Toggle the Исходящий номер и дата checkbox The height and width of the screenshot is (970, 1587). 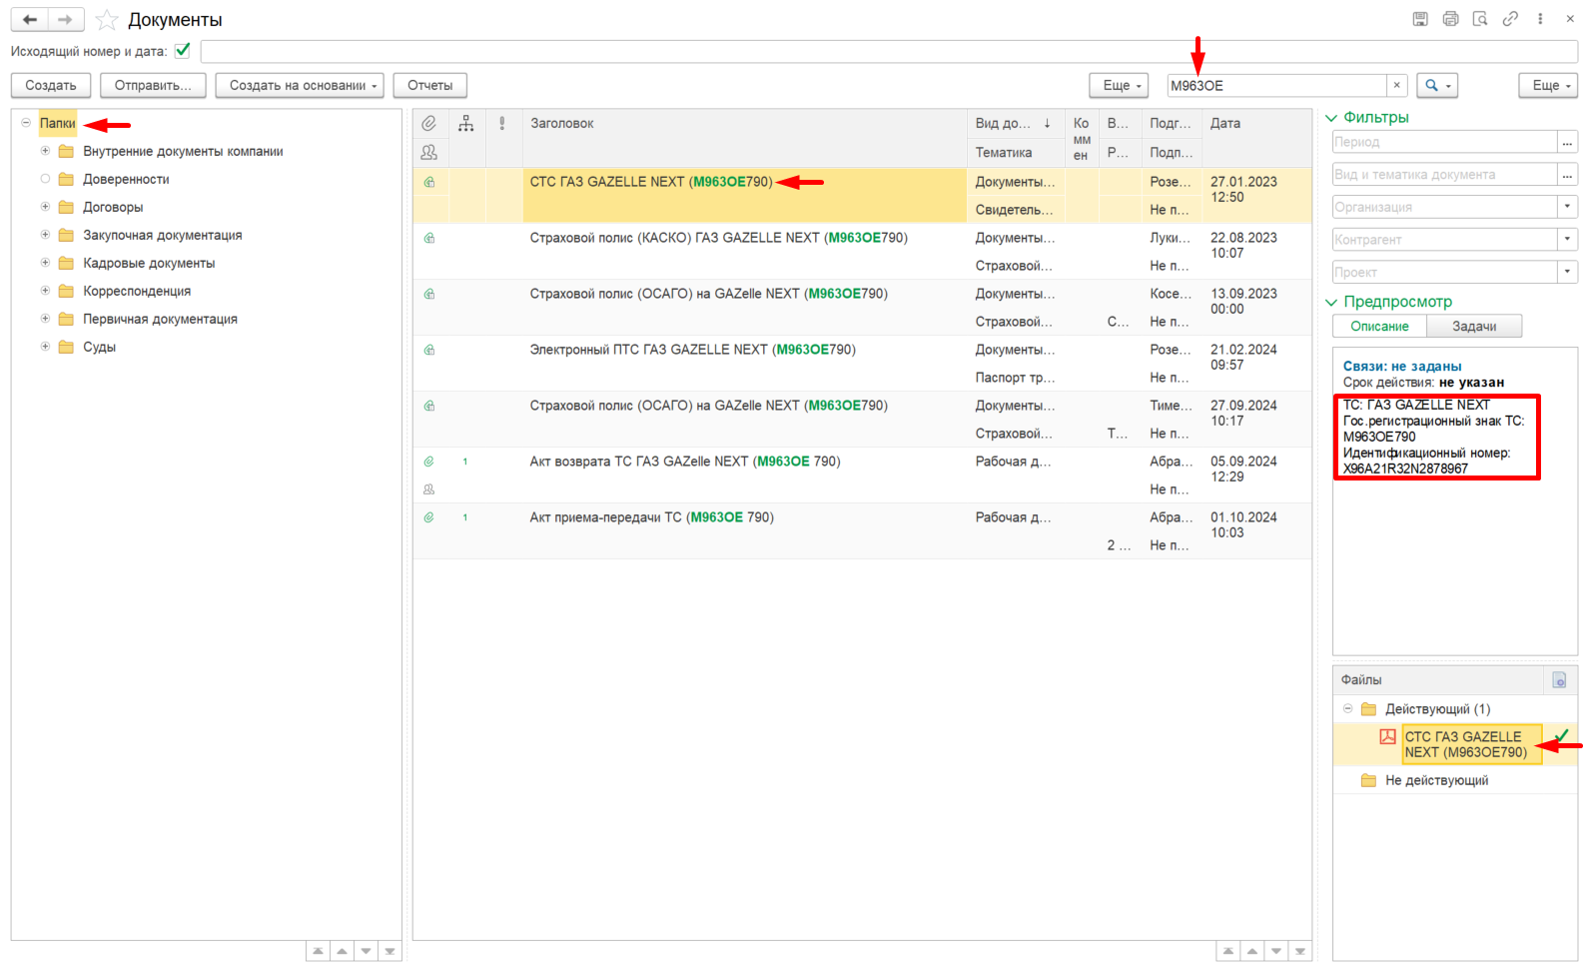pyautogui.click(x=182, y=50)
